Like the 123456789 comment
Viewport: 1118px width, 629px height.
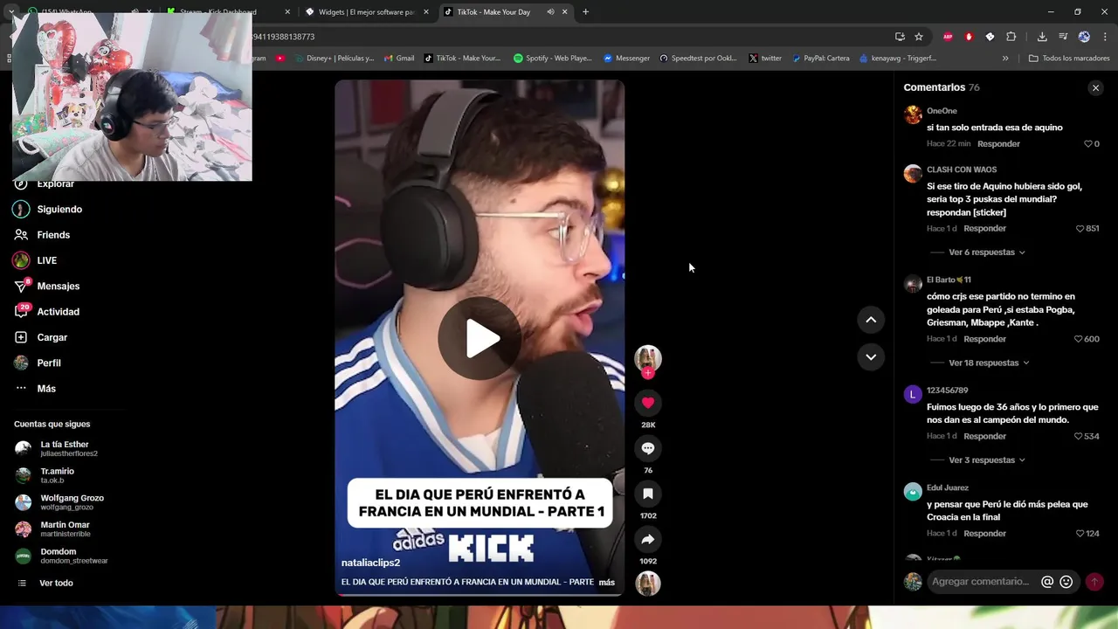tap(1078, 436)
